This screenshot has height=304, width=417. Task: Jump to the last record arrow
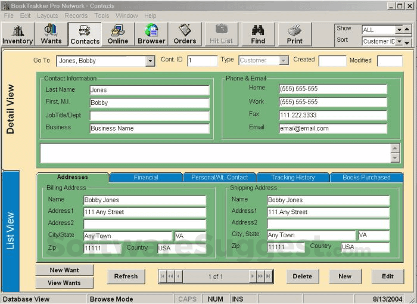269,277
